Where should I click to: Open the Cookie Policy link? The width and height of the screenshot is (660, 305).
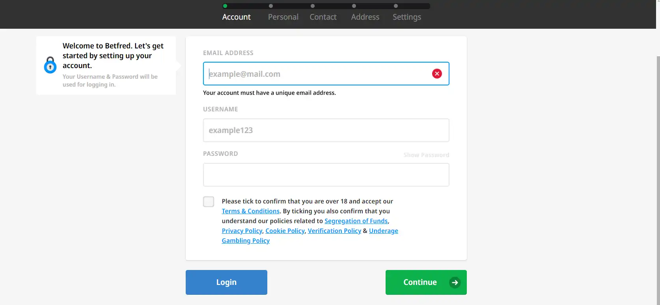point(285,231)
